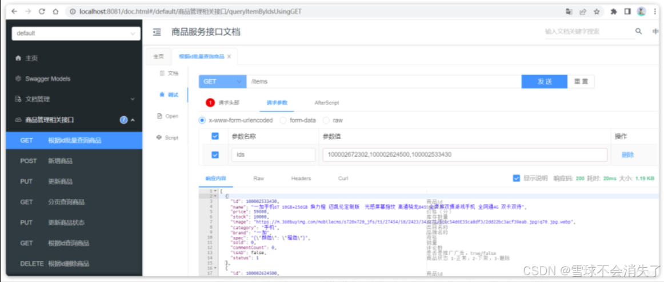This screenshot has height=282, width=664.
Task: Click the 发送 send button
Action: (544, 82)
